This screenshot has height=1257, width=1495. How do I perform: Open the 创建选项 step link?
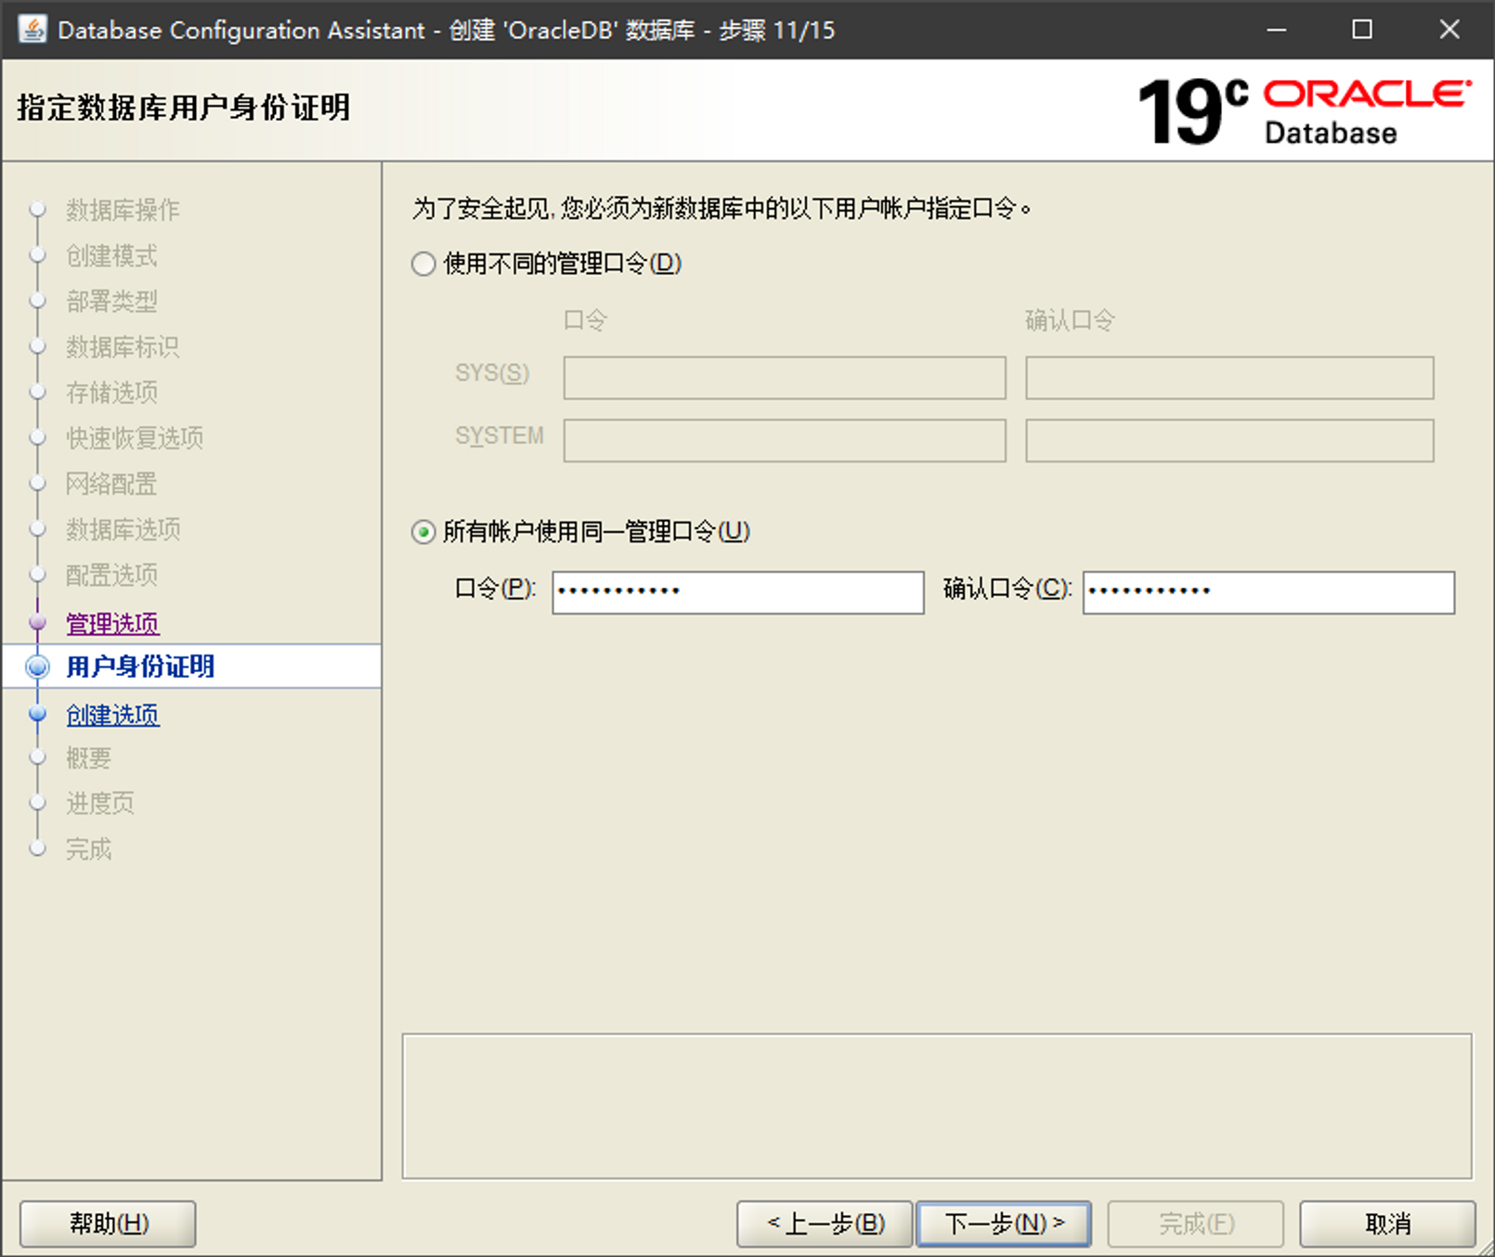112,714
